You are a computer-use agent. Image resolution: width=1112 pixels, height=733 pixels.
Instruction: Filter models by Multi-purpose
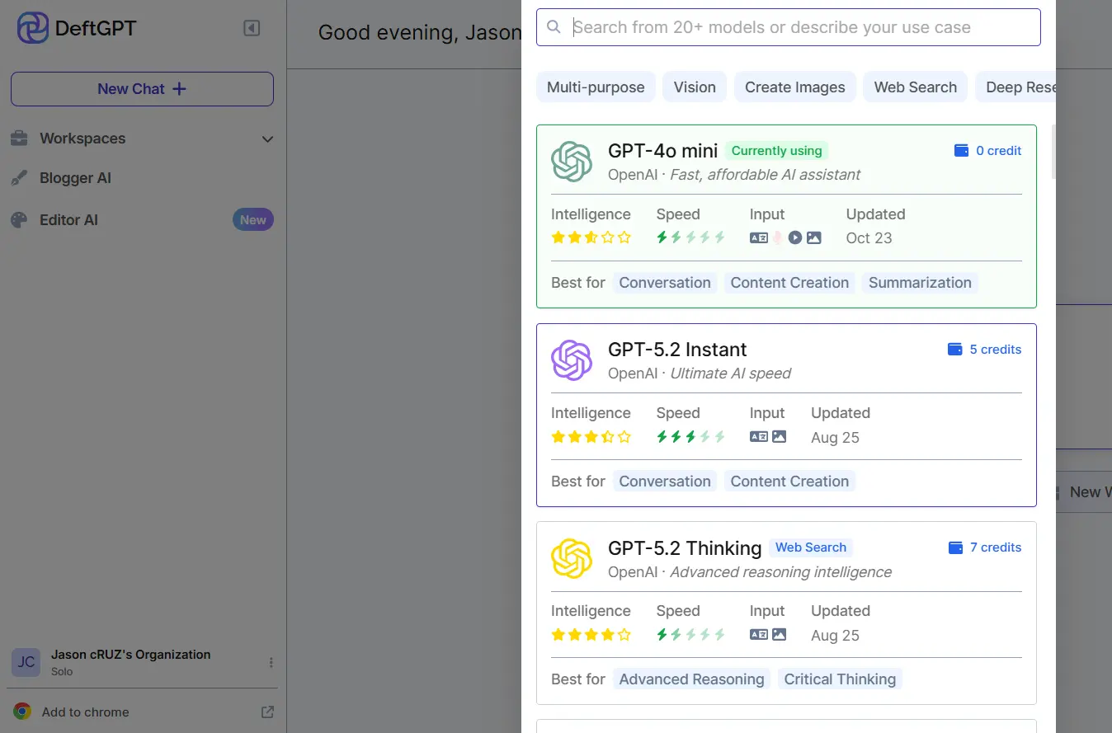[596, 87]
